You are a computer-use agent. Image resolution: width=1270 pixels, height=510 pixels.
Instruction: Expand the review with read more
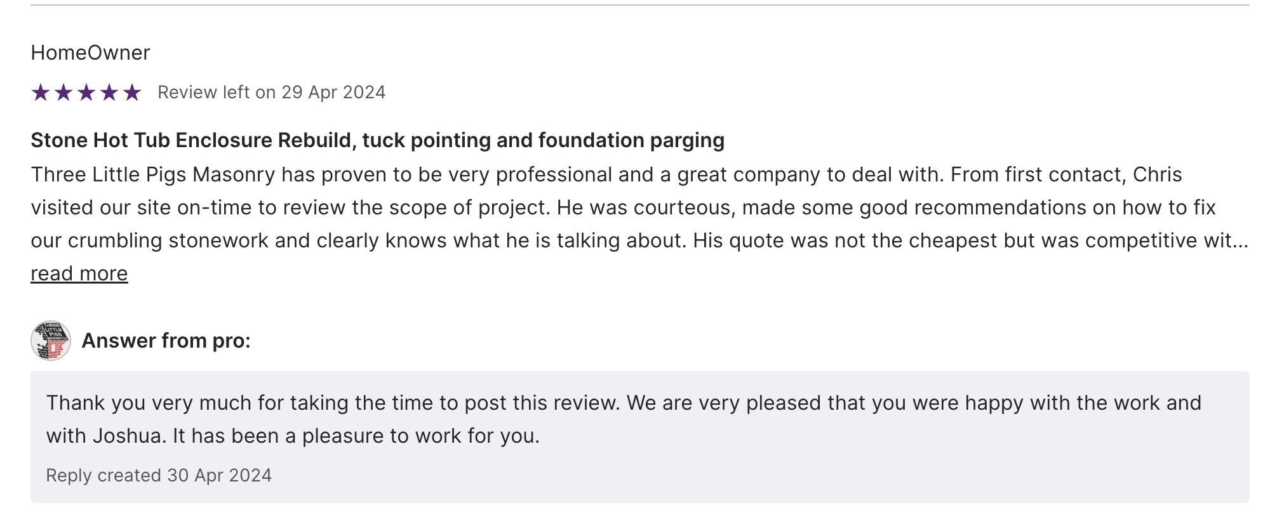79,273
